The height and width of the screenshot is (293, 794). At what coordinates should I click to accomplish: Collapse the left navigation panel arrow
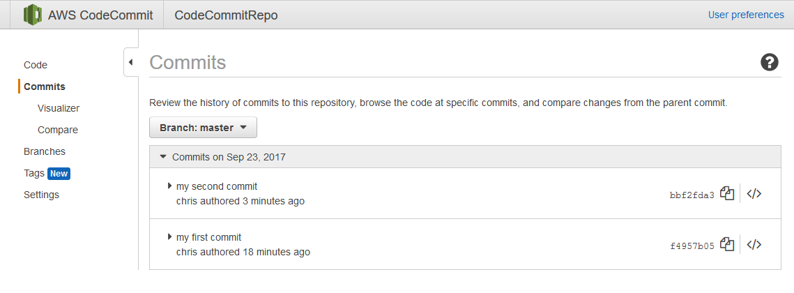(x=130, y=62)
